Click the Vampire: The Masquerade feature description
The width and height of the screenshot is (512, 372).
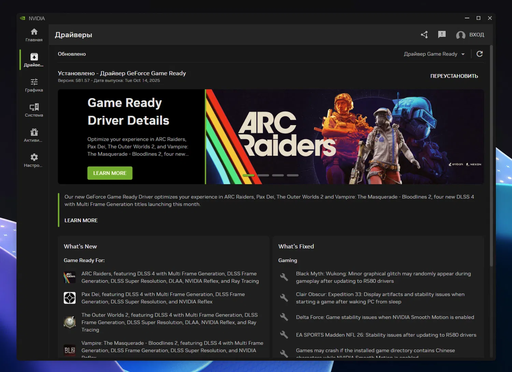click(172, 350)
